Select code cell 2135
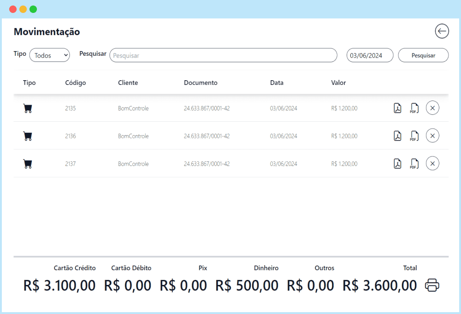 click(71, 108)
